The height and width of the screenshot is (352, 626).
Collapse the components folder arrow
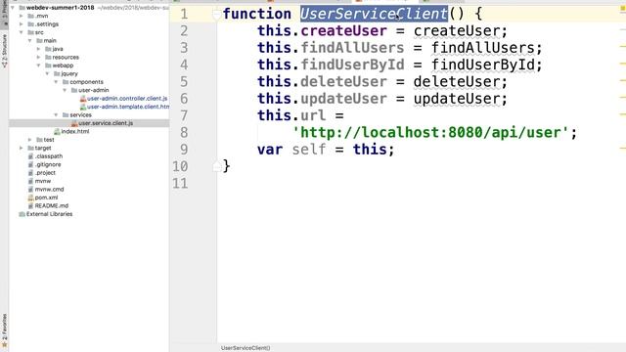tap(57, 82)
